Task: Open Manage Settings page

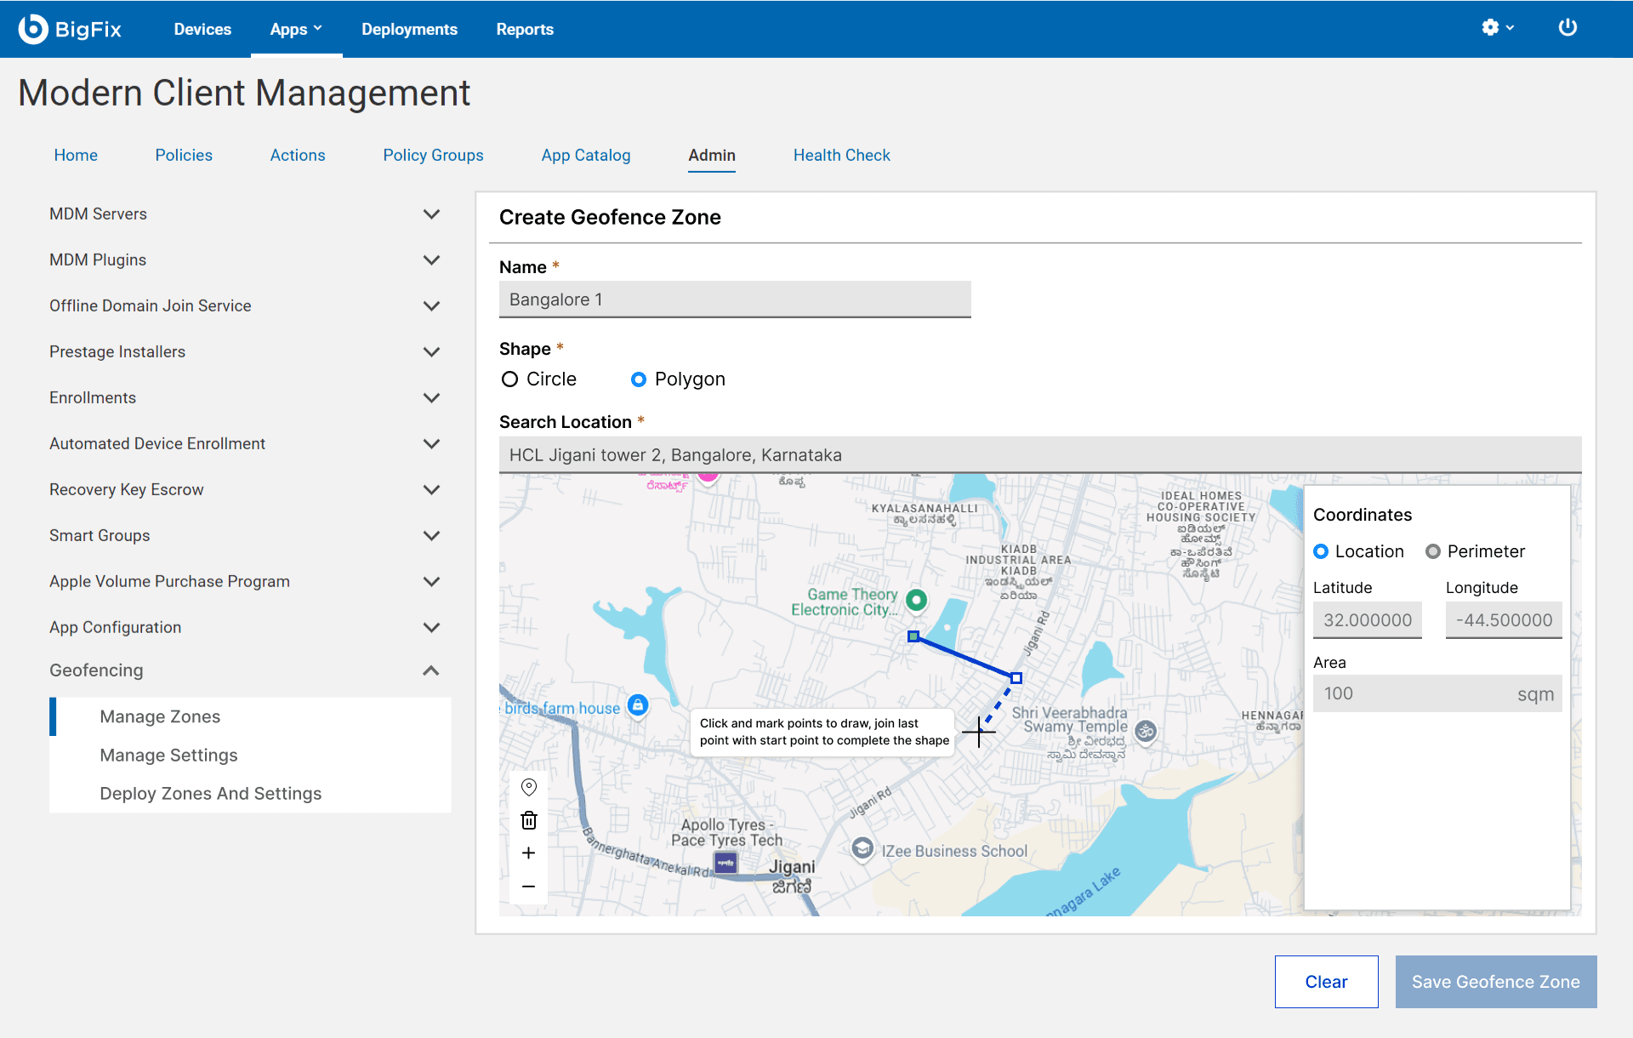Action: tap(168, 755)
